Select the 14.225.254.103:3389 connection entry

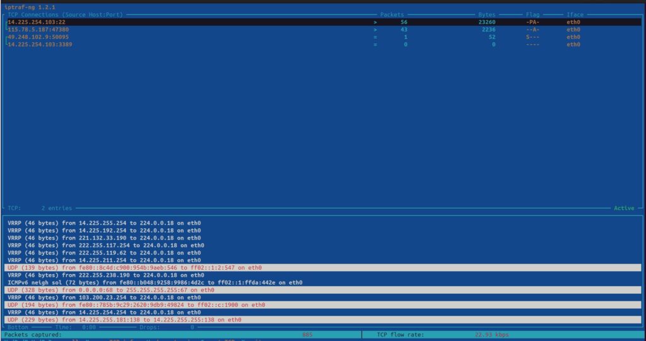pyautogui.click(x=38, y=45)
